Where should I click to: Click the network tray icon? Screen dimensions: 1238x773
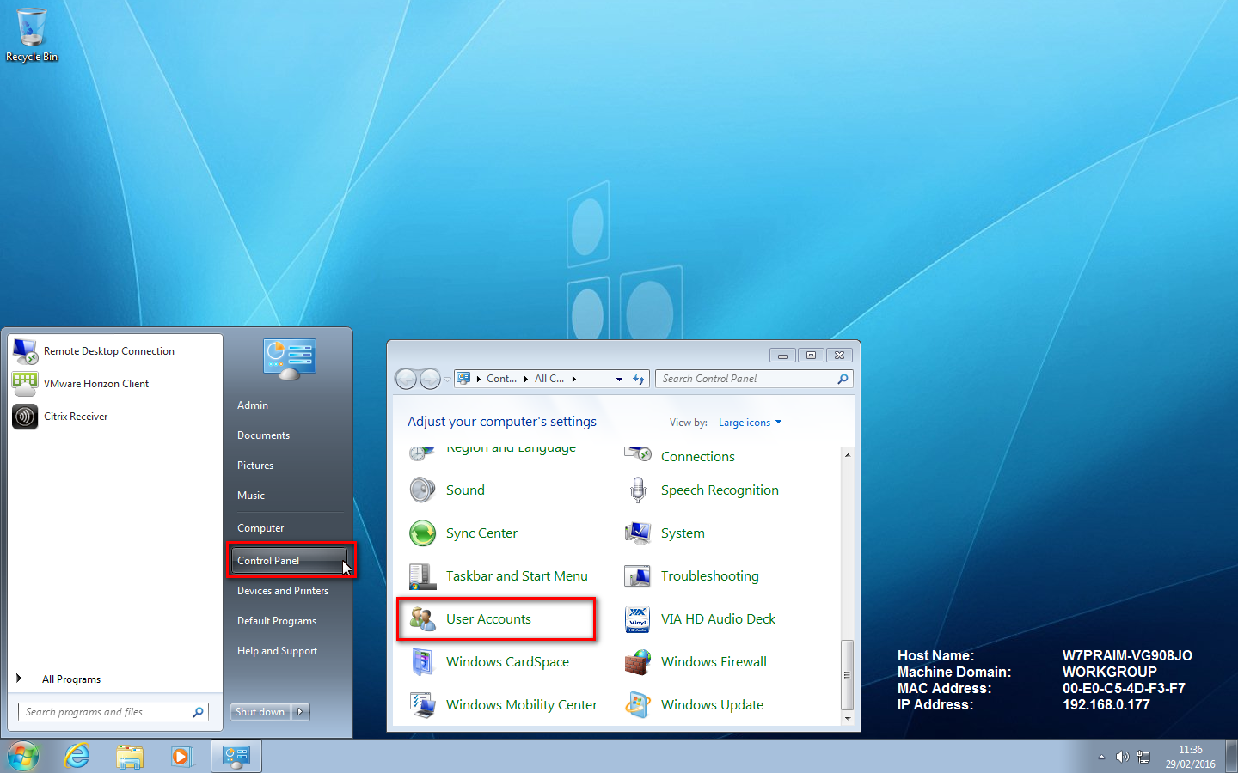click(1143, 757)
